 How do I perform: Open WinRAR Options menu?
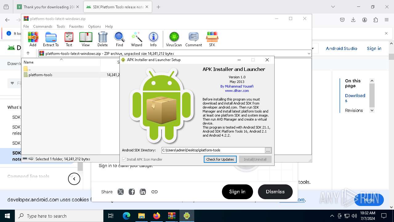[x=94, y=27]
